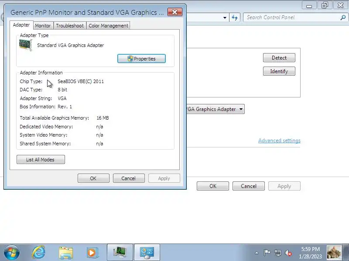The height and width of the screenshot is (261, 349).
Task: Click the List All Modes button
Action: [41, 160]
